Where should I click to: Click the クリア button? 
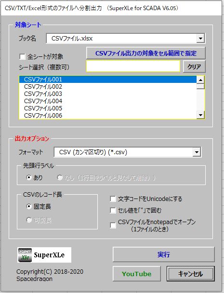[194, 67]
